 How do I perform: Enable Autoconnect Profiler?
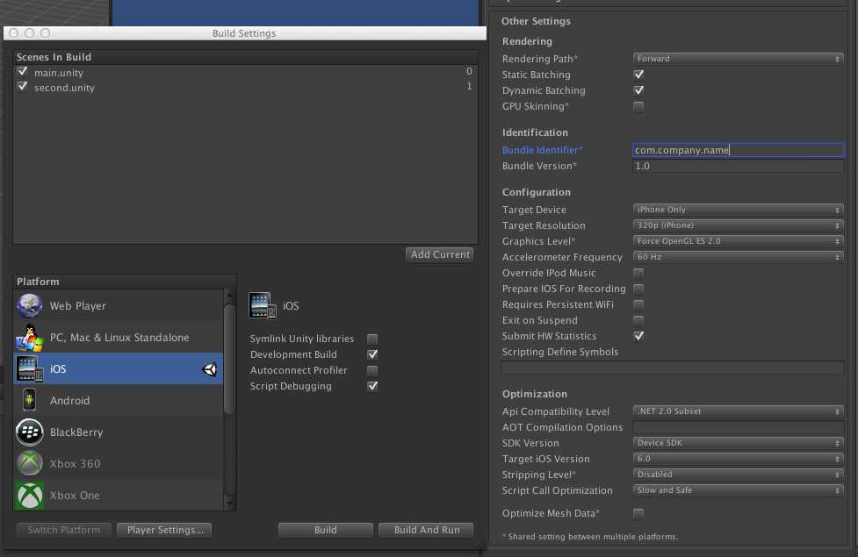(372, 370)
